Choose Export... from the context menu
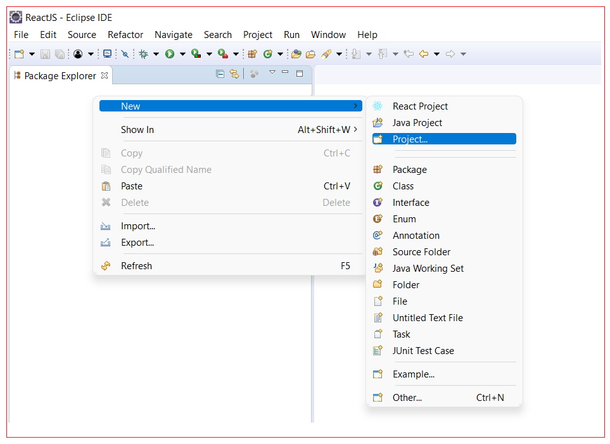The image size is (610, 444). pyautogui.click(x=231, y=243)
